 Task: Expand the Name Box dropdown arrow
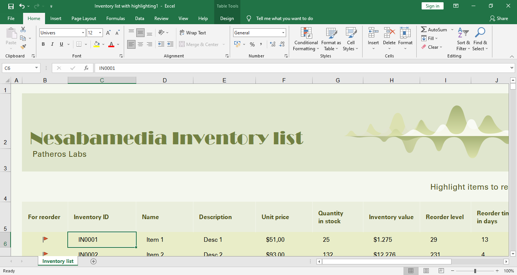(x=37, y=68)
